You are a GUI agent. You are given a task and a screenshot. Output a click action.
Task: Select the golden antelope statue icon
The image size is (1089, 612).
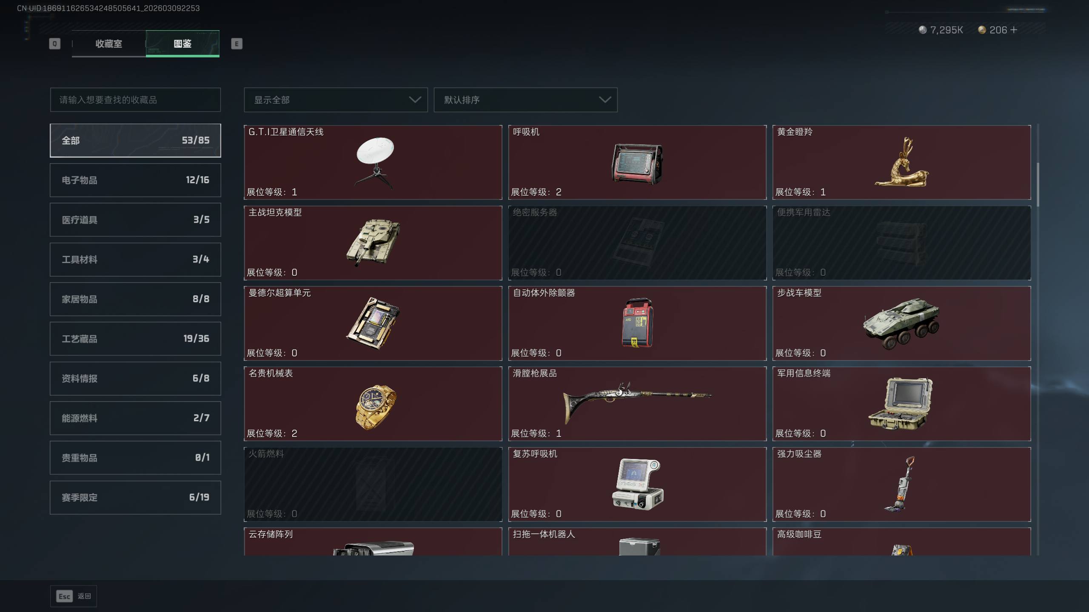click(x=902, y=162)
